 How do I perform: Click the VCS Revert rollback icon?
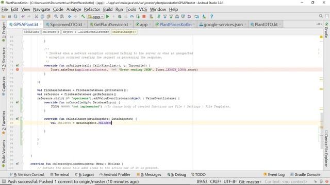click(189, 16)
